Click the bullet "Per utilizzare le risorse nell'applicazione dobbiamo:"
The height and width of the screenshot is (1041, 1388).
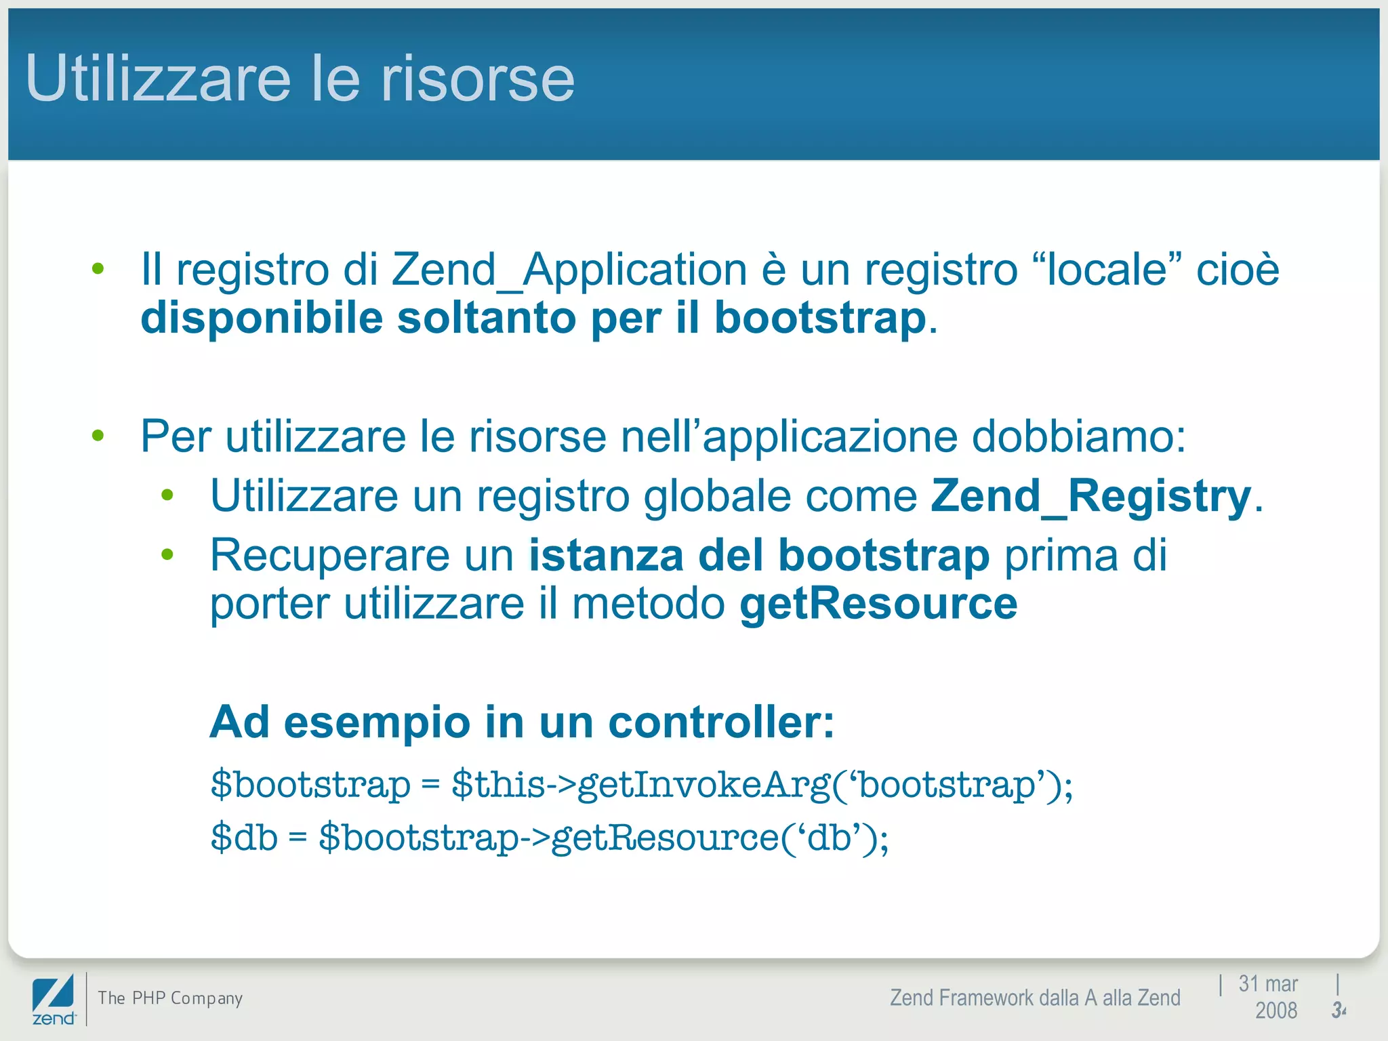(x=663, y=436)
